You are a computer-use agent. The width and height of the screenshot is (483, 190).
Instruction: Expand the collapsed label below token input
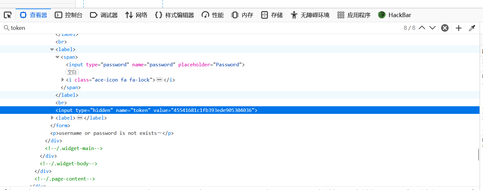pos(52,118)
